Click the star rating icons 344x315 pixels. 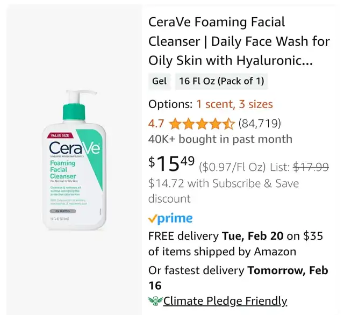pyautogui.click(x=202, y=124)
